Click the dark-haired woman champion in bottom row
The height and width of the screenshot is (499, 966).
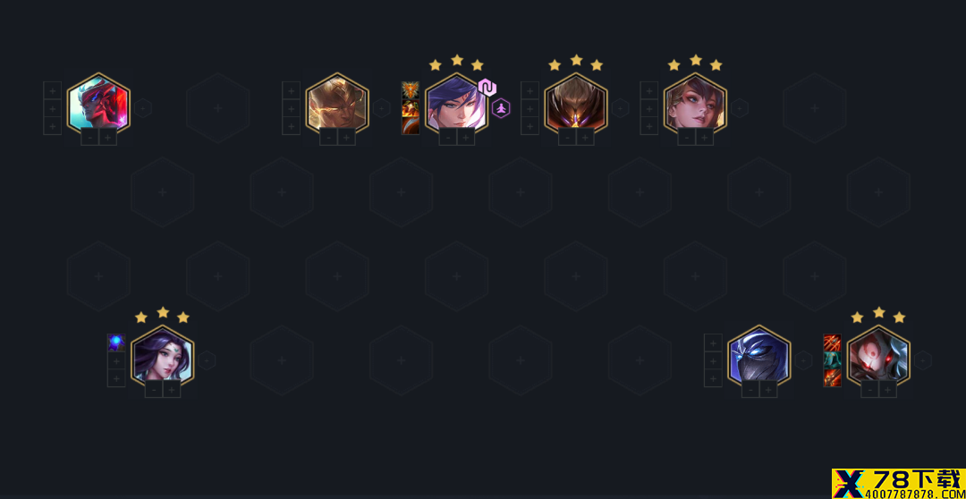pyautogui.click(x=163, y=358)
